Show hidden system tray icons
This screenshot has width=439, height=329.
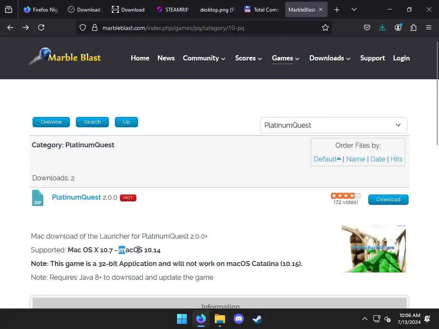pos(364,319)
